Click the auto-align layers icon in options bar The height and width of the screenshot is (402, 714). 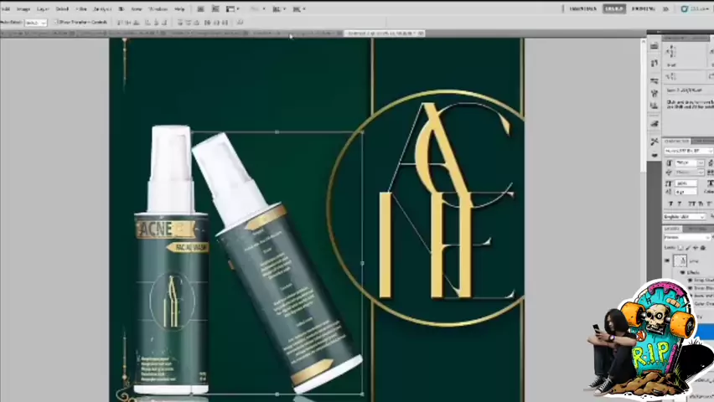240,22
